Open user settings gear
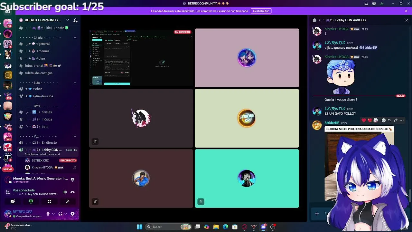412x232 pixels. [72, 214]
